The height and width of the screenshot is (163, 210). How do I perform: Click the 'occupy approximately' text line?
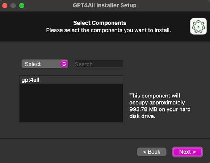pyautogui.click(x=157, y=103)
